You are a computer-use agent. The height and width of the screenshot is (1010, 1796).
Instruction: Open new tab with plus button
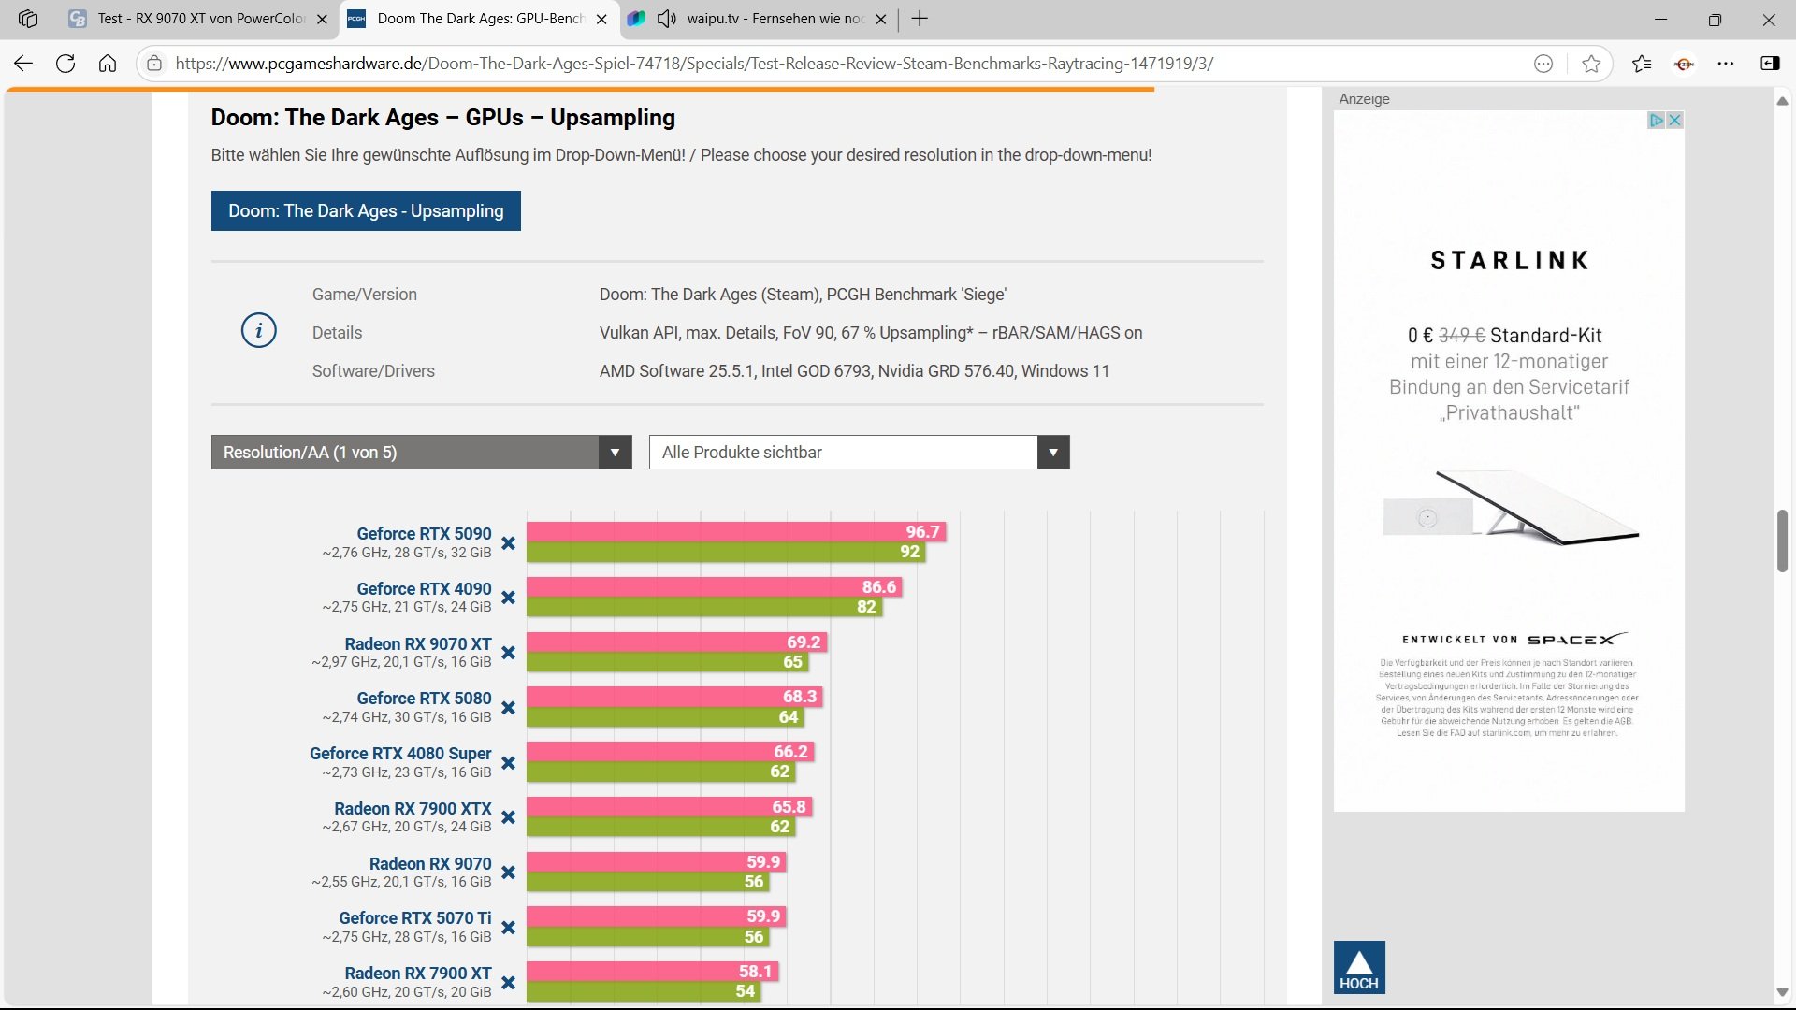click(920, 19)
